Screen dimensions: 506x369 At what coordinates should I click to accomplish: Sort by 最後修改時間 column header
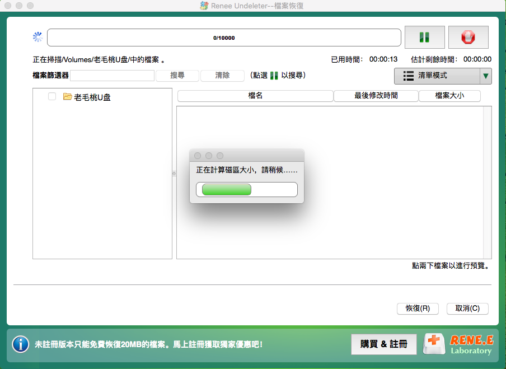(x=376, y=96)
